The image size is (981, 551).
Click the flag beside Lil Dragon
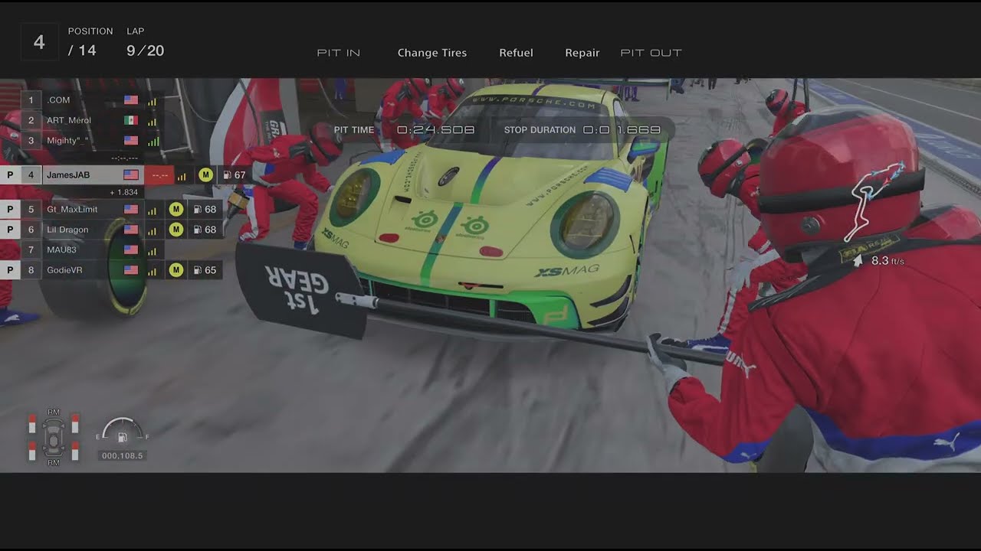click(x=131, y=230)
